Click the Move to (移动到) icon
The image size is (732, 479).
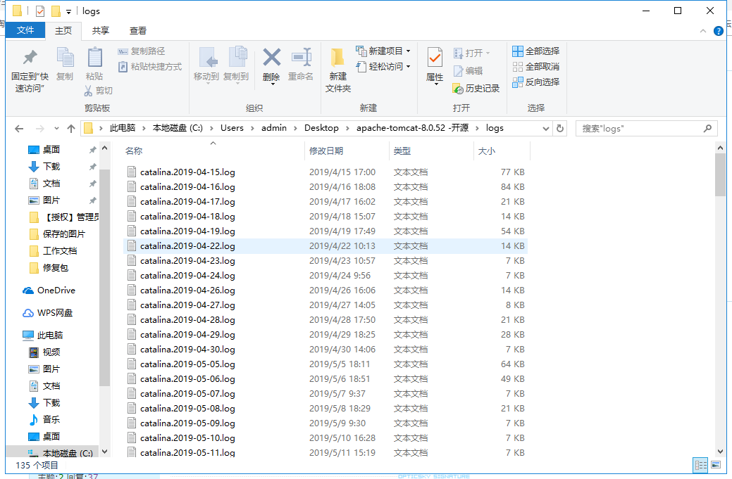tap(207, 58)
